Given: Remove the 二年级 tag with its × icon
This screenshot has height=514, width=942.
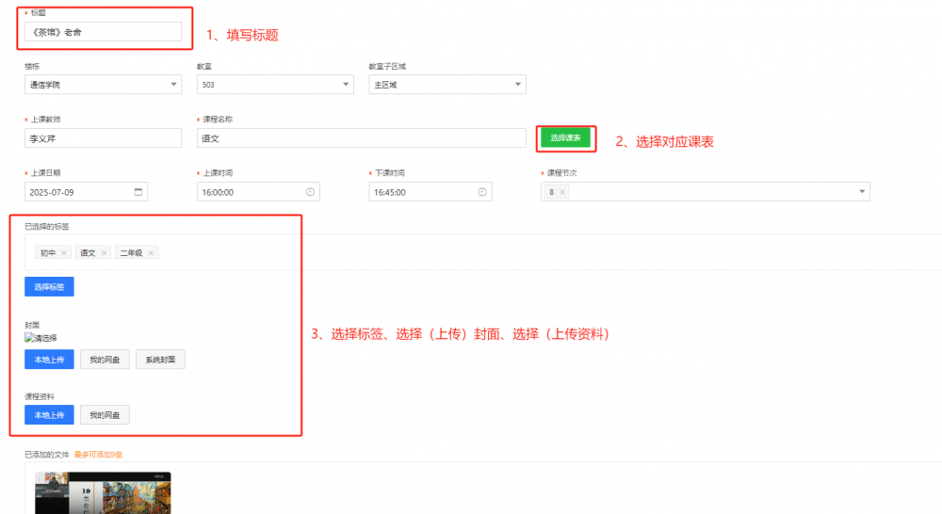Looking at the screenshot, I should click(x=151, y=253).
